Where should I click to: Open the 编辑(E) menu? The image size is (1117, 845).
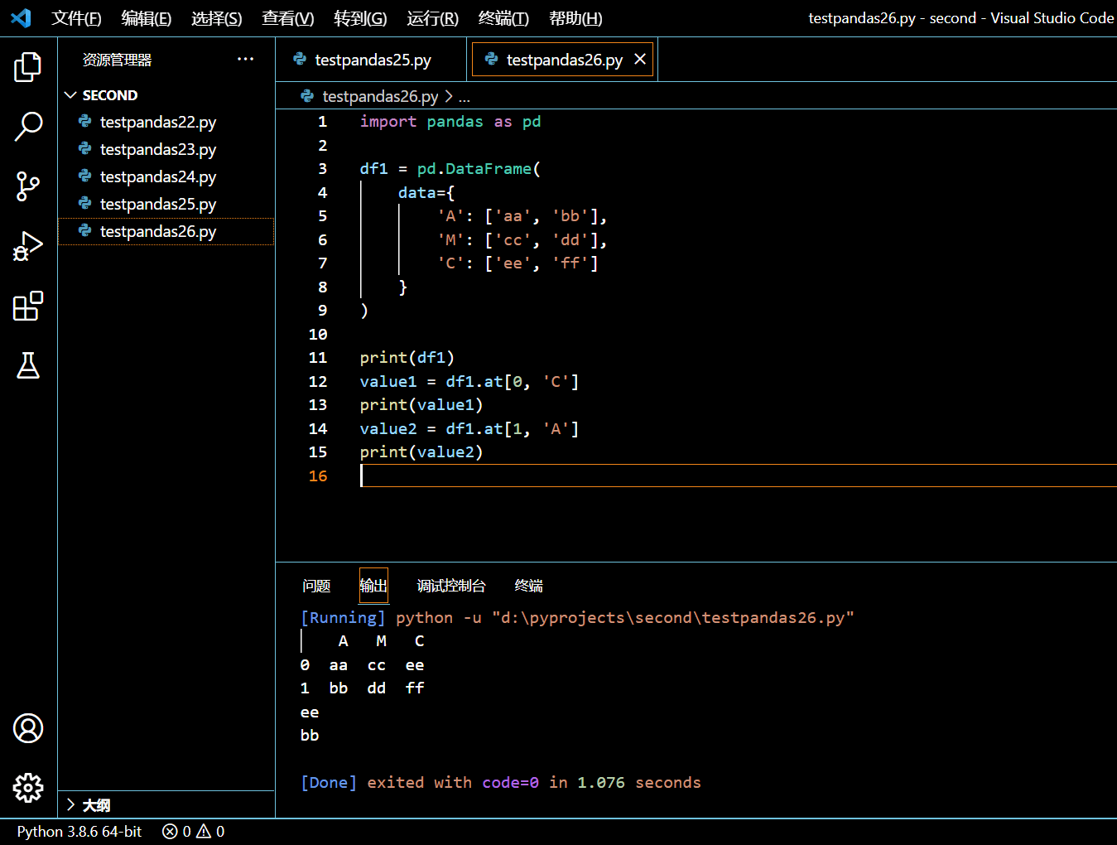click(147, 18)
